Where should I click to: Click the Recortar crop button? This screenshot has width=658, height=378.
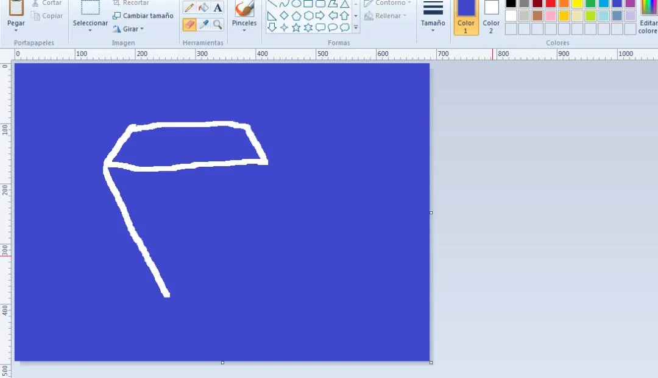(x=131, y=4)
